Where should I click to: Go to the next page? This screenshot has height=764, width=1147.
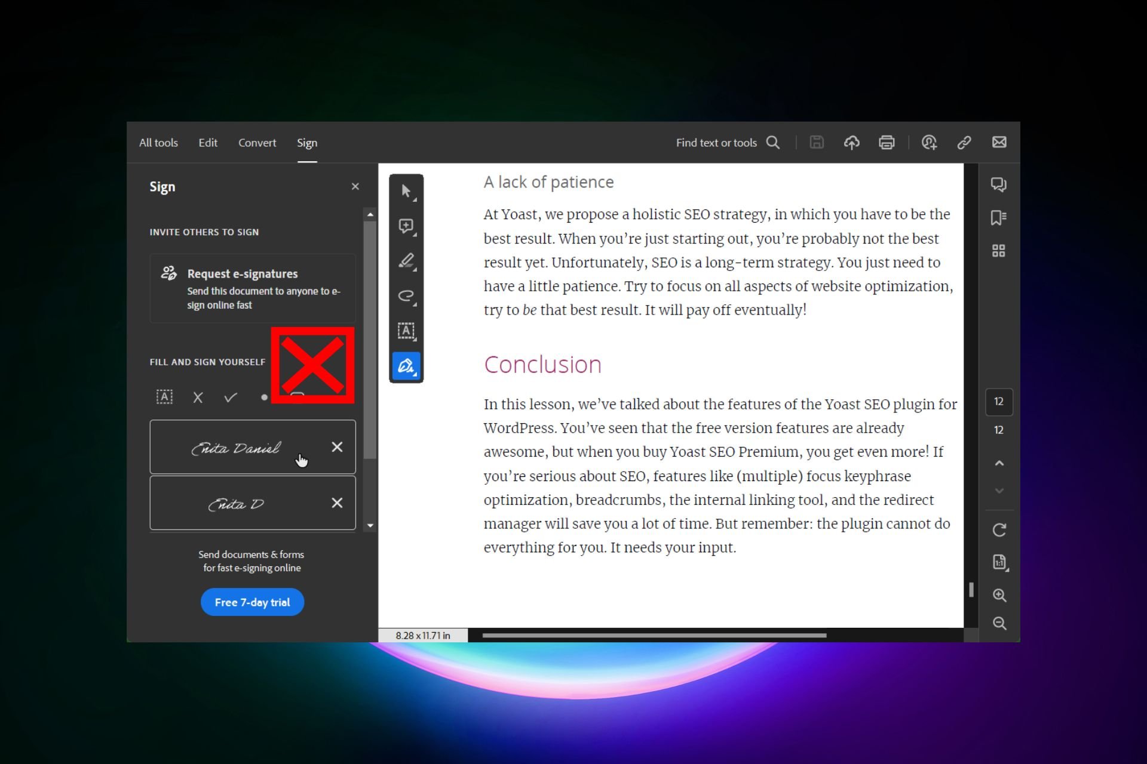coord(999,491)
